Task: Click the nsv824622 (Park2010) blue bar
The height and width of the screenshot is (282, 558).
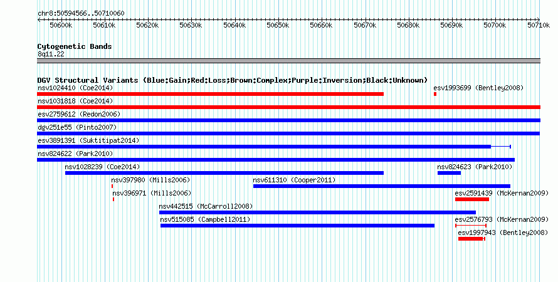Action: [276, 160]
